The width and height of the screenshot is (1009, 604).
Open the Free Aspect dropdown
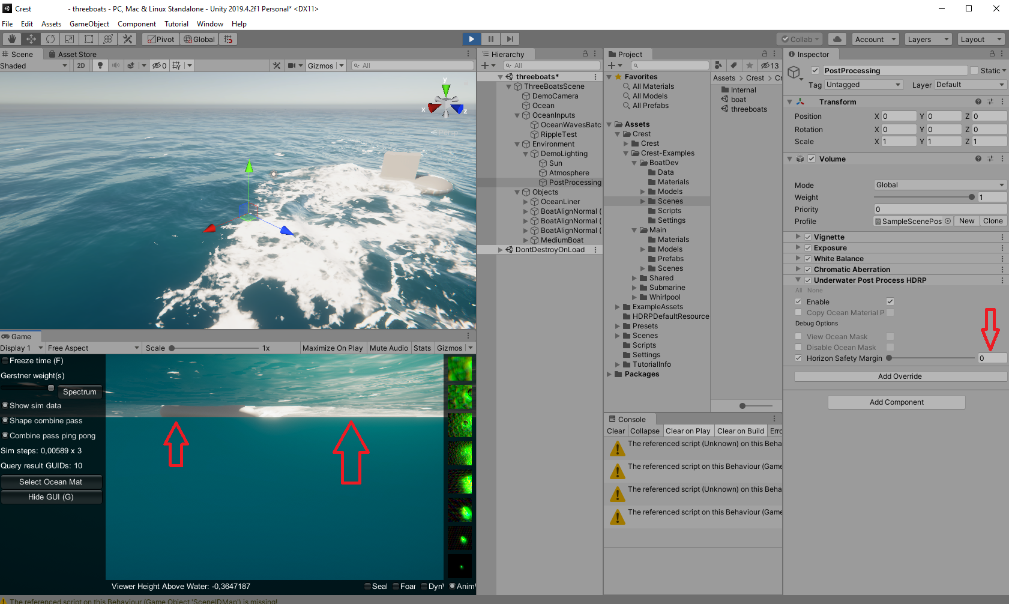93,347
